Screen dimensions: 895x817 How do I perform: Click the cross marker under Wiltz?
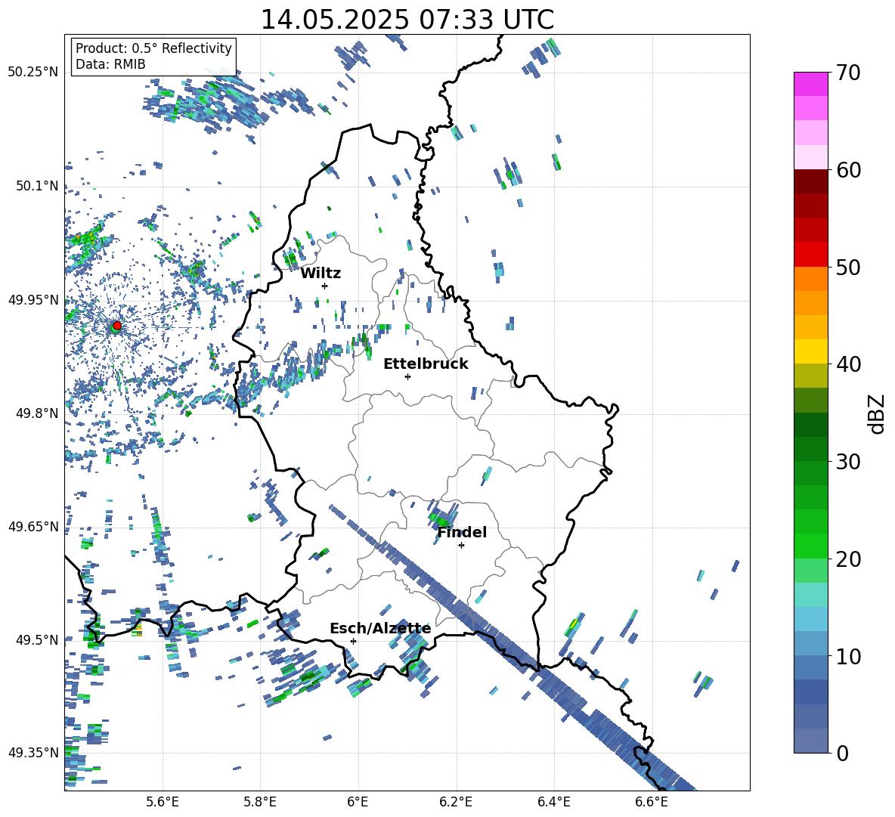click(x=325, y=286)
